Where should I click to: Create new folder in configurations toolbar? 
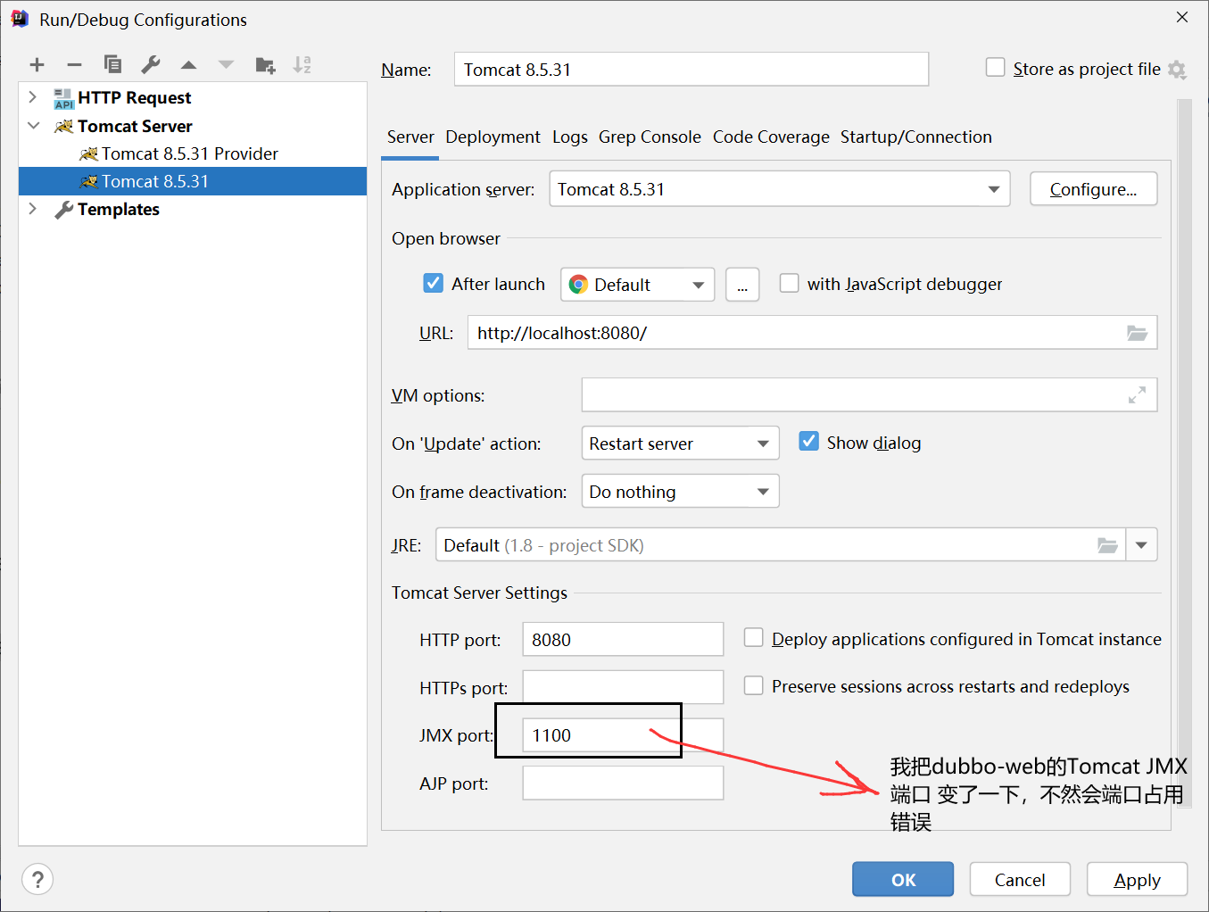click(x=265, y=64)
